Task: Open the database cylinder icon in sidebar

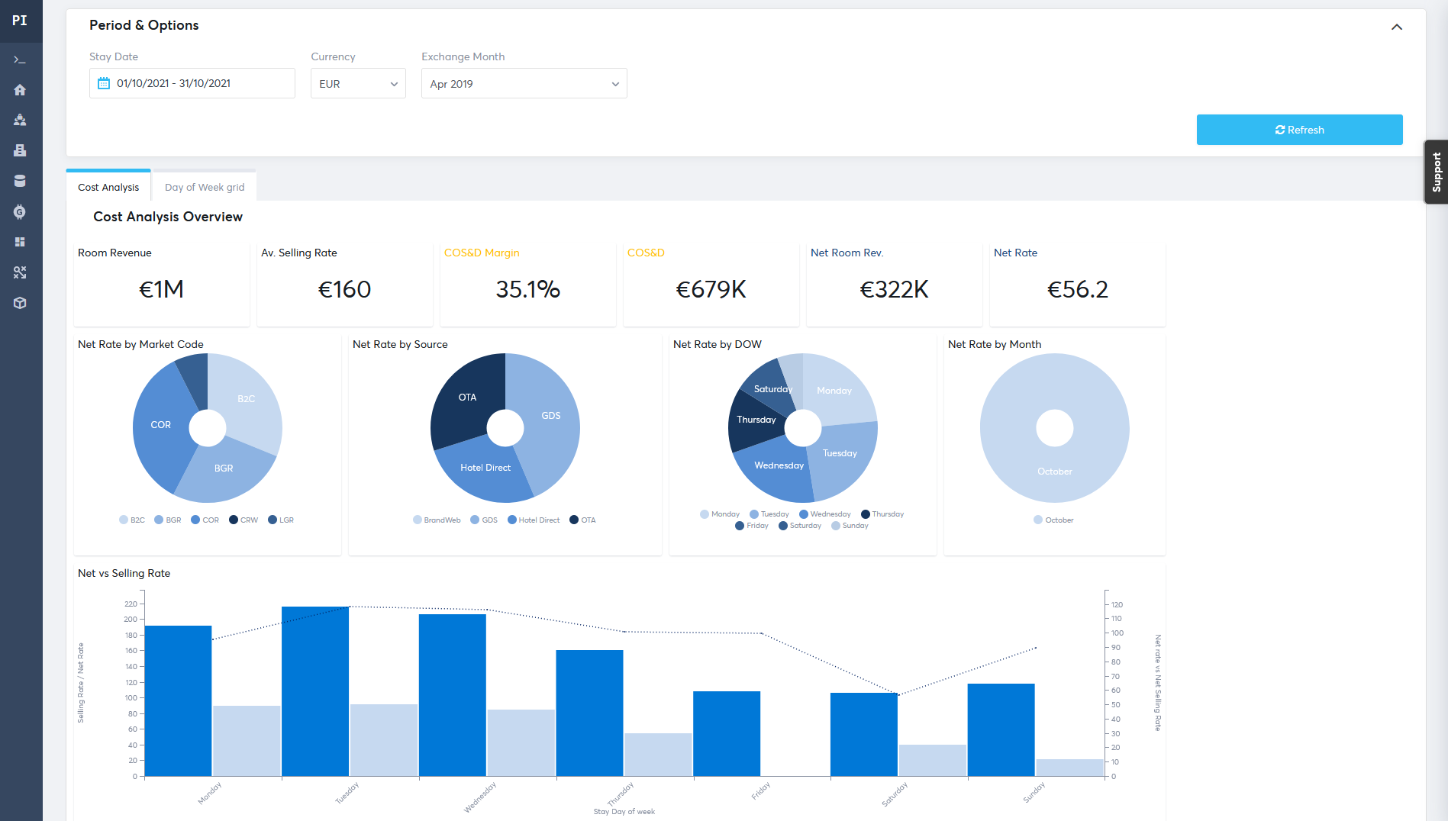Action: pos(20,181)
